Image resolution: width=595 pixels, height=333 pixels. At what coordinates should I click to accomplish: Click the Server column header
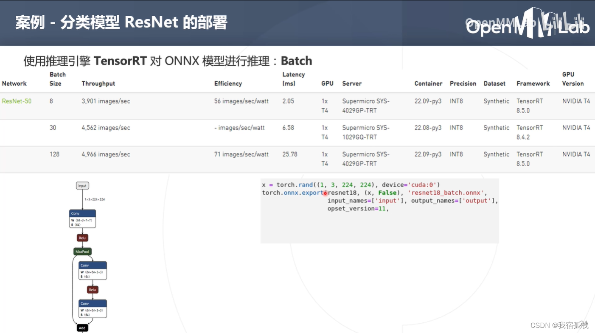pos(352,84)
